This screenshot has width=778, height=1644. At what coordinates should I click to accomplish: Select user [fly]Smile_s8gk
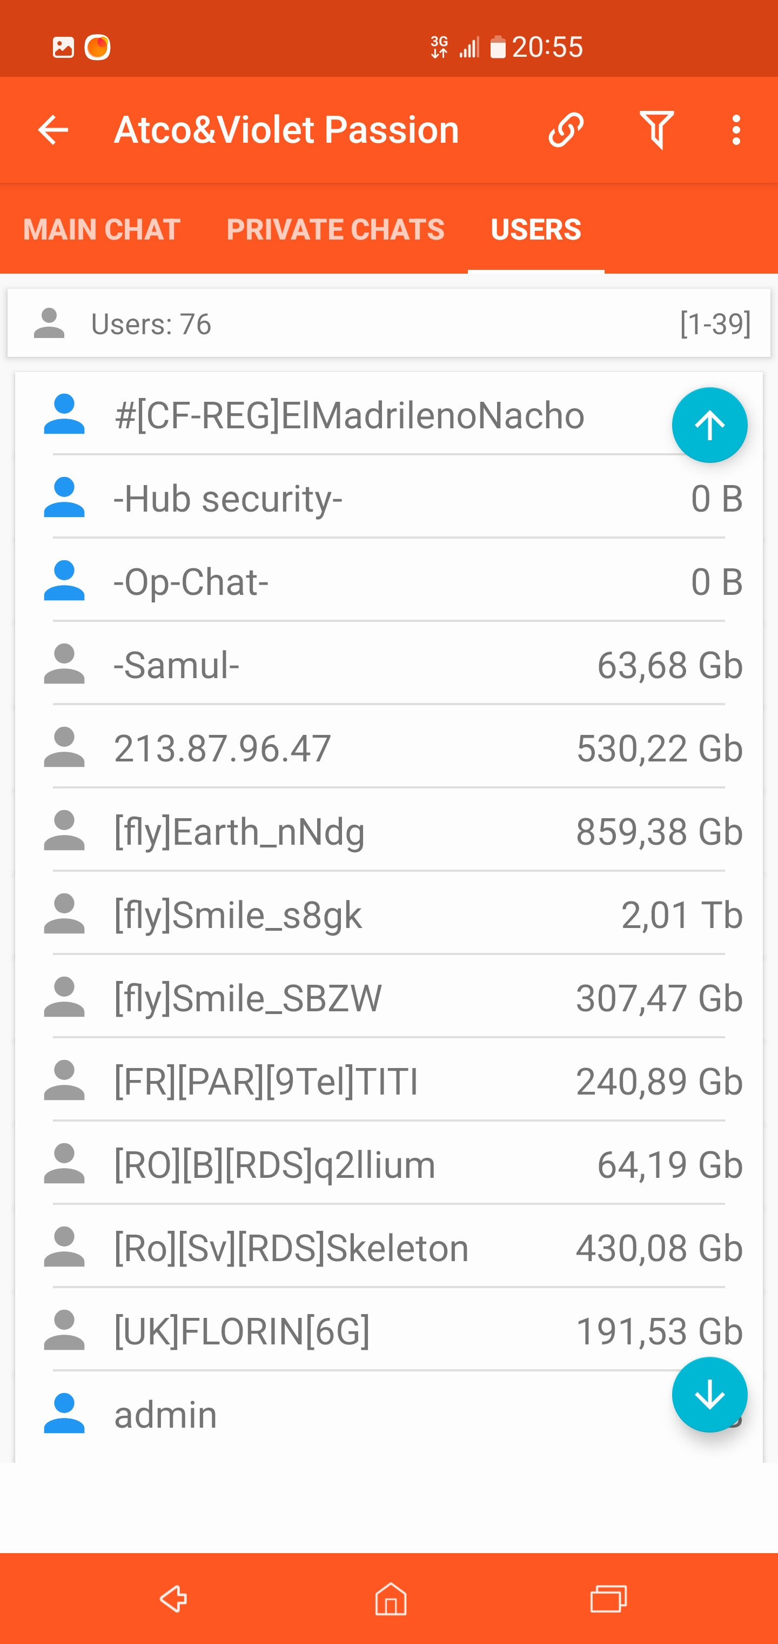tap(238, 914)
